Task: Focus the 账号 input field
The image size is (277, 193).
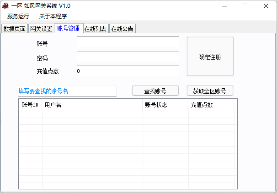Action: pyautogui.click(x=128, y=42)
